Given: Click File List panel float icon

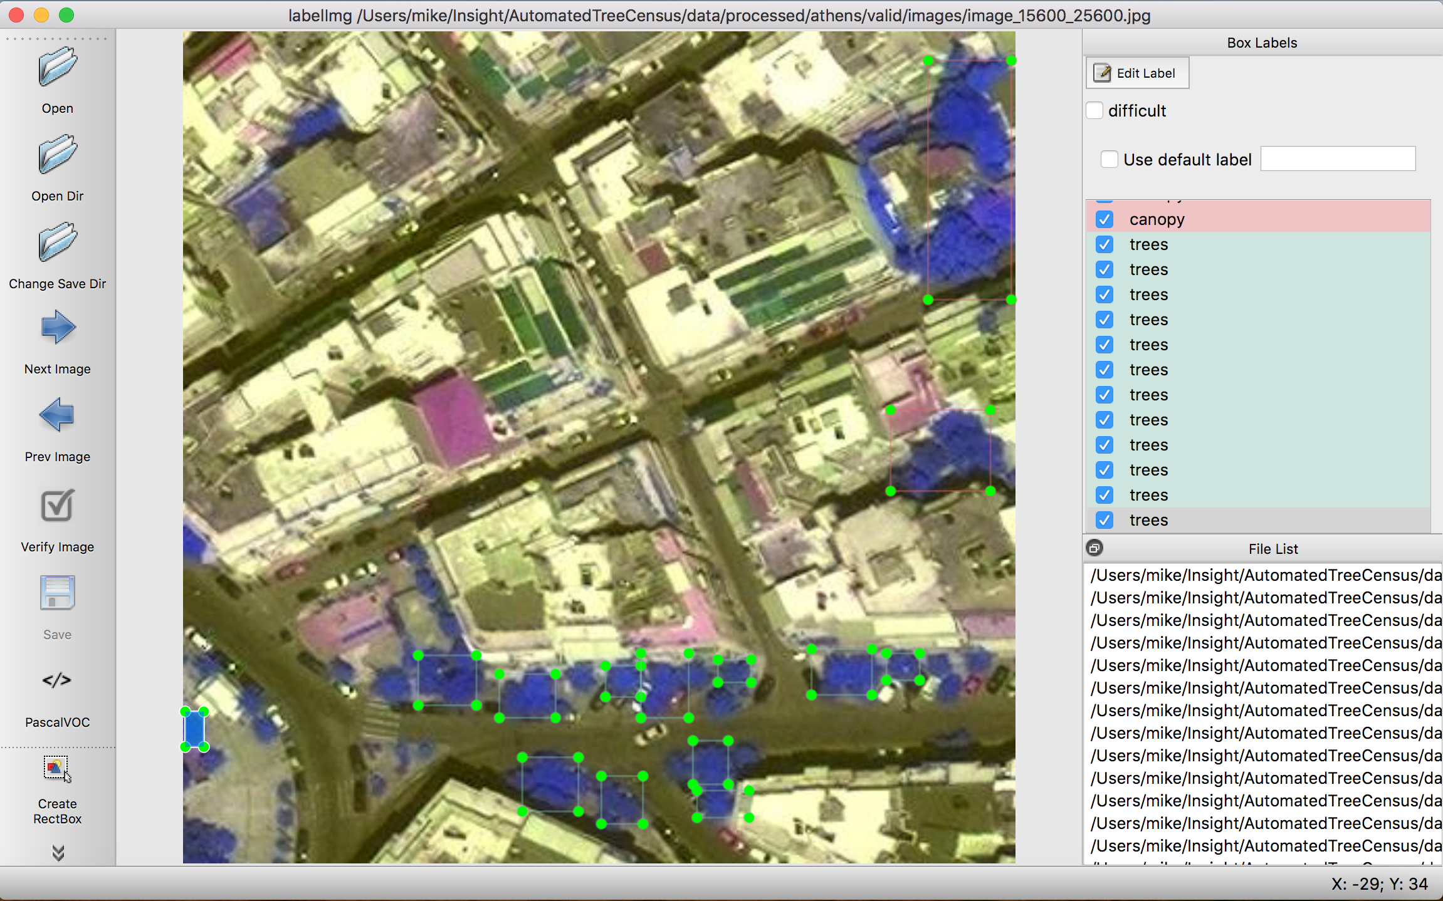Looking at the screenshot, I should (x=1094, y=548).
